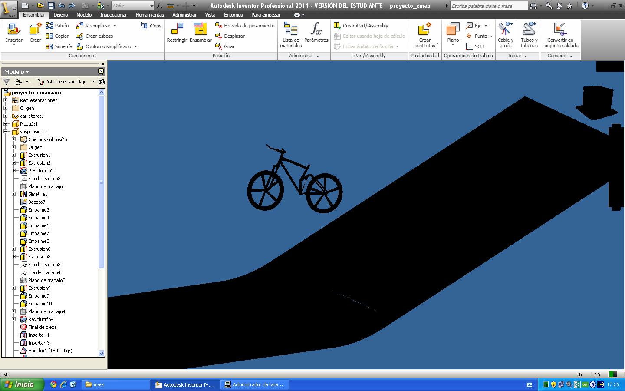Expand the Simetría1 tree node
This screenshot has width=625, height=391.
tap(14, 194)
